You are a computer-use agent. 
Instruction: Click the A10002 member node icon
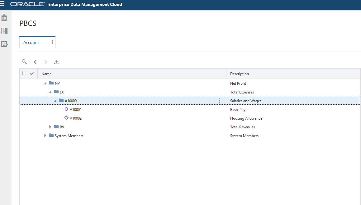click(66, 118)
